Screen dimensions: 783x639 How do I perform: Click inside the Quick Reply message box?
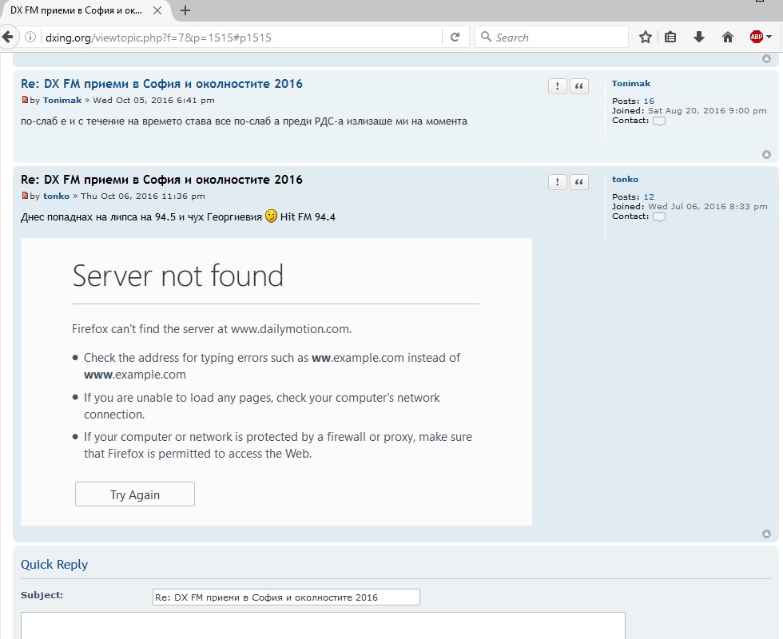point(323,625)
